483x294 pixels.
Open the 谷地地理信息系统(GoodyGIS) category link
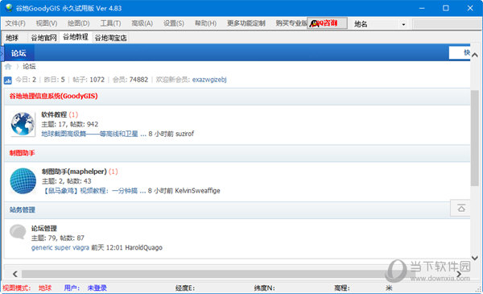coord(54,96)
